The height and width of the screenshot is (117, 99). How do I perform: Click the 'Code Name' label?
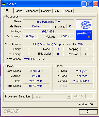click(x=14, y=26)
